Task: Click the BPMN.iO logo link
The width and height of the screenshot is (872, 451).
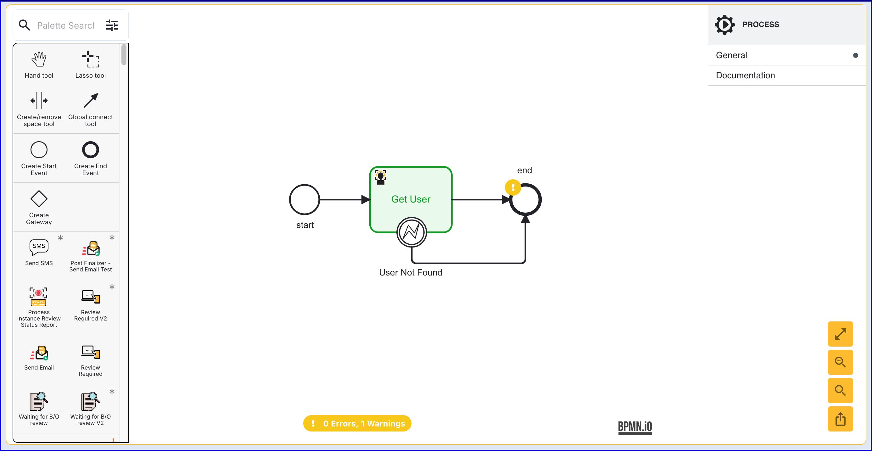Action: pyautogui.click(x=635, y=427)
